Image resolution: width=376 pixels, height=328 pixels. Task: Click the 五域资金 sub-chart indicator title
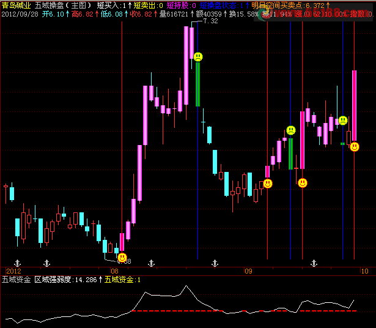[x=17, y=280]
